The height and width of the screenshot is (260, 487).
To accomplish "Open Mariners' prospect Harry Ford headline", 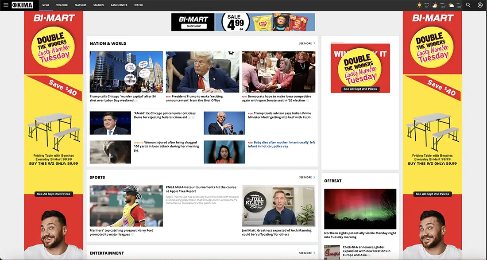I will tap(121, 233).
